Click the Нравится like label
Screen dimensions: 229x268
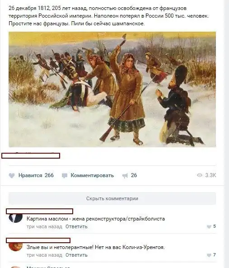[x=30, y=175]
